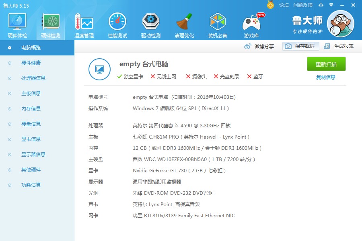This screenshot has height=241, width=362.
Task: Open the title bar dropdown menu arrow
Action: 331,5
